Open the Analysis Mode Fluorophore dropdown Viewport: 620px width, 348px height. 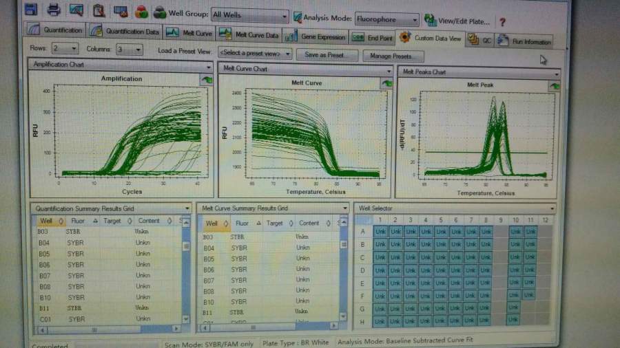coord(386,19)
